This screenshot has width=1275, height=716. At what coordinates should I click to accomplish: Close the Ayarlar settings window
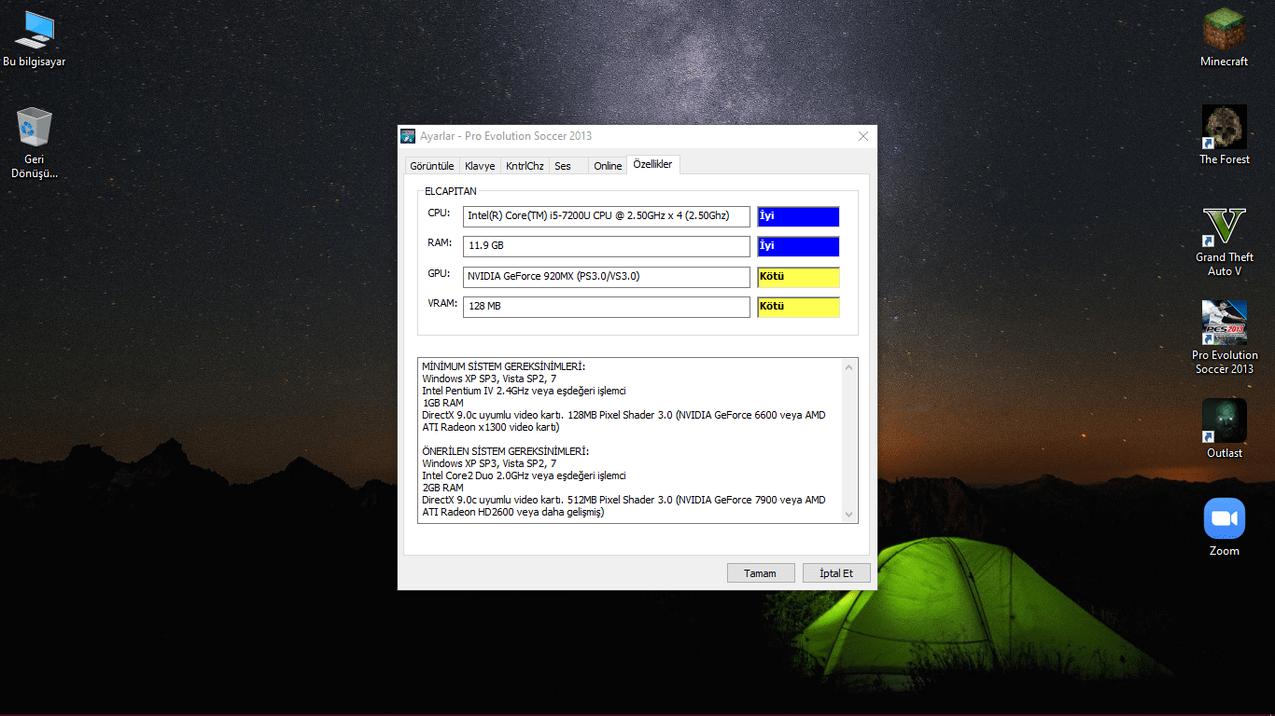(x=863, y=136)
